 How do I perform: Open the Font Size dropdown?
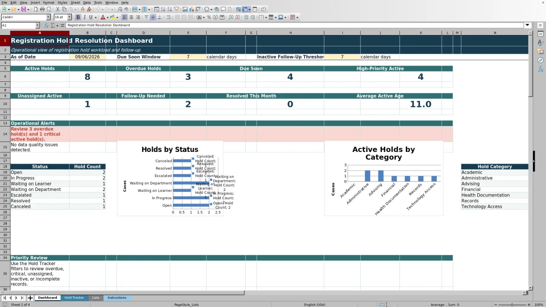click(70, 17)
